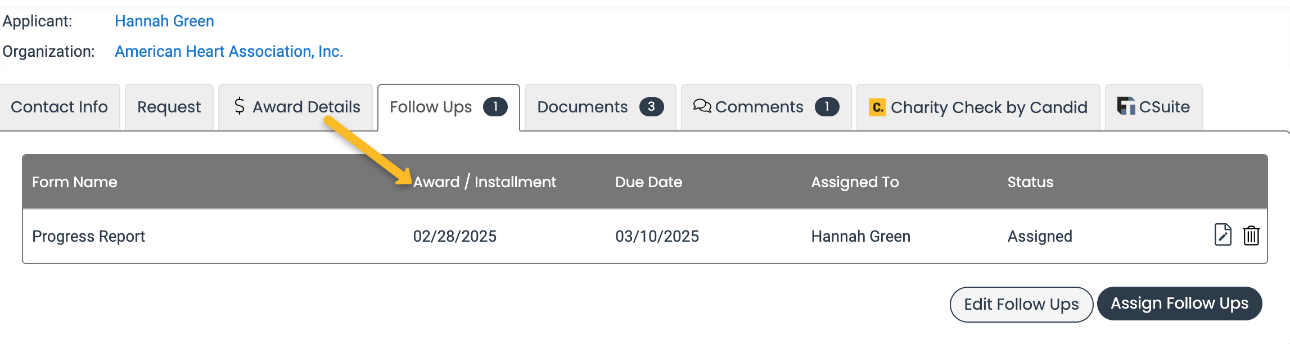Viewport: 1290px width, 344px height.
Task: Select the Documents tab
Action: (x=601, y=107)
